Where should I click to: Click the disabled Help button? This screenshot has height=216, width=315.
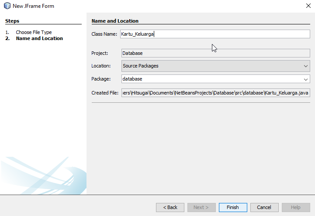pyautogui.click(x=296, y=207)
